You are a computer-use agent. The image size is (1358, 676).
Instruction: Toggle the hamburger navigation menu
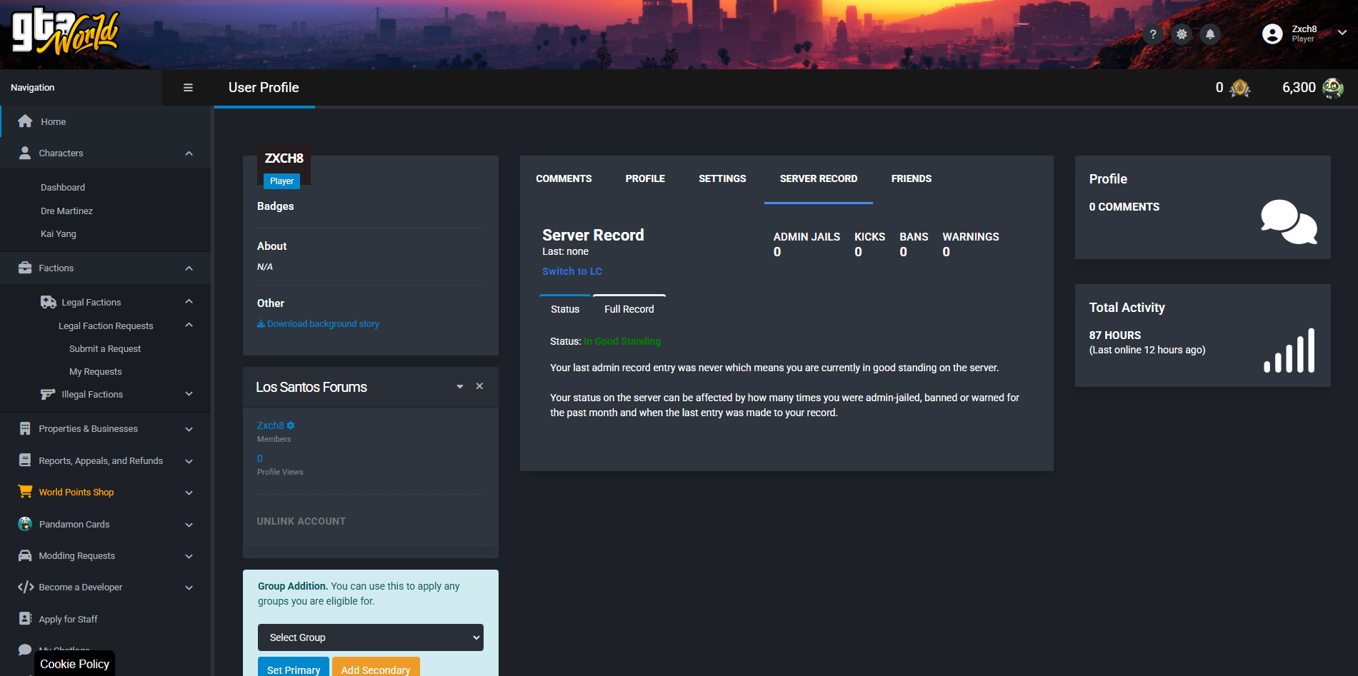[x=188, y=88]
